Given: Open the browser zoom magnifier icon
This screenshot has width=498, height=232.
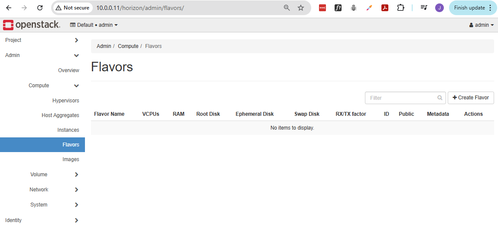Looking at the screenshot, I should [286, 8].
